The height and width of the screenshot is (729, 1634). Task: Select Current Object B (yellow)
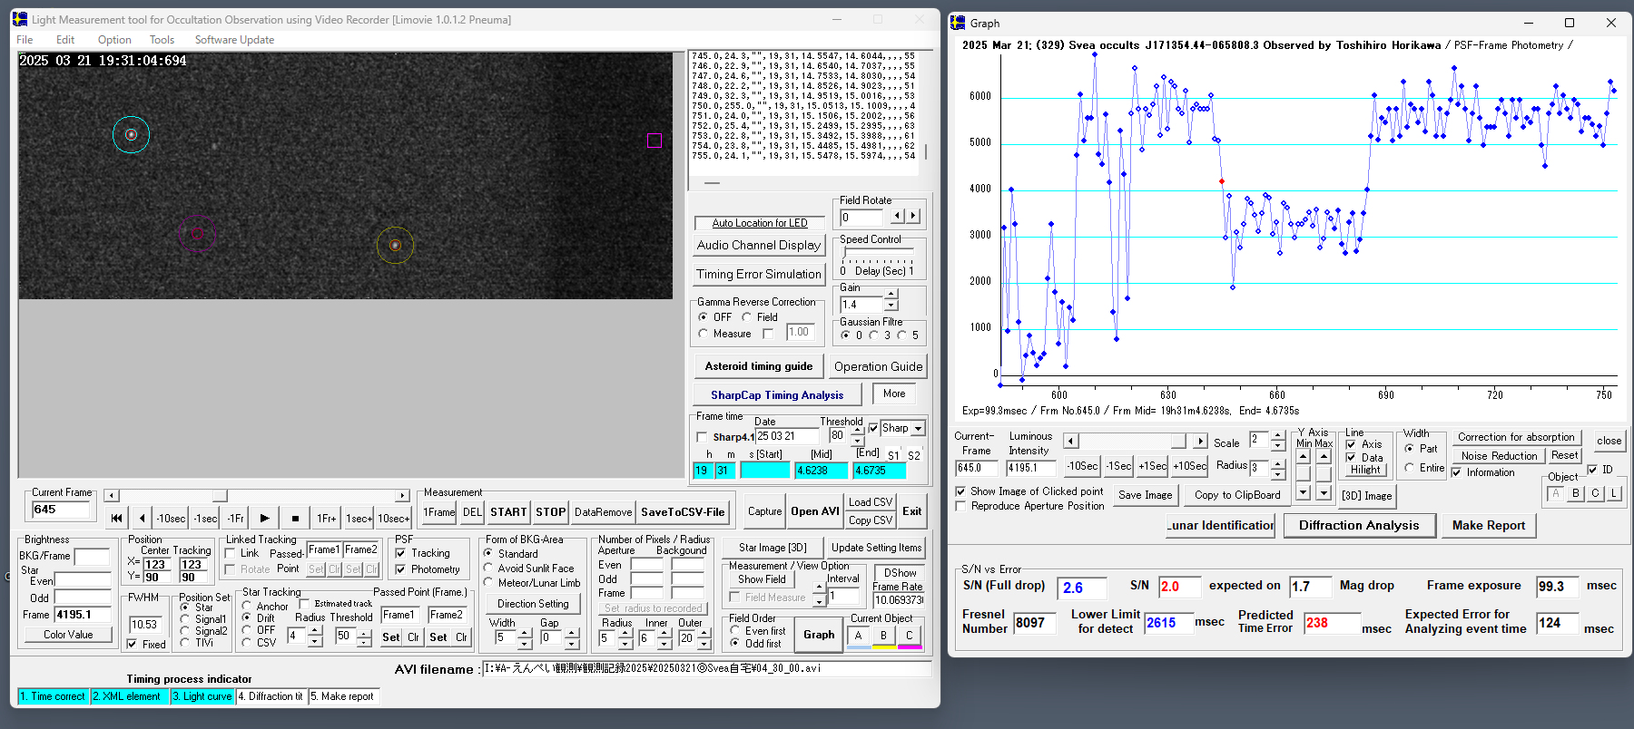pyautogui.click(x=883, y=636)
